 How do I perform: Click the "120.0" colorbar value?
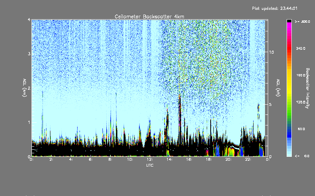click(301, 102)
